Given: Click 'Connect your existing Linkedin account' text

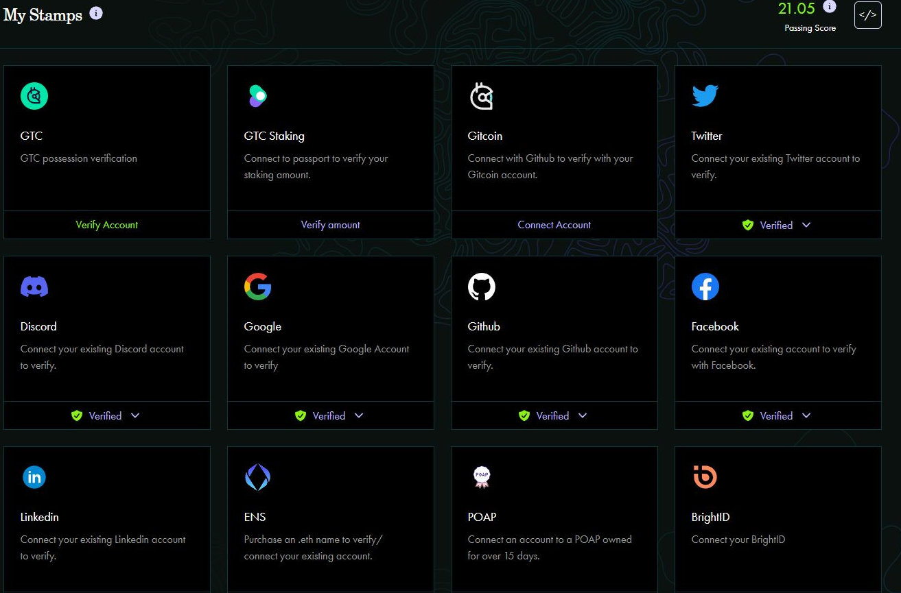Looking at the screenshot, I should [x=103, y=548].
